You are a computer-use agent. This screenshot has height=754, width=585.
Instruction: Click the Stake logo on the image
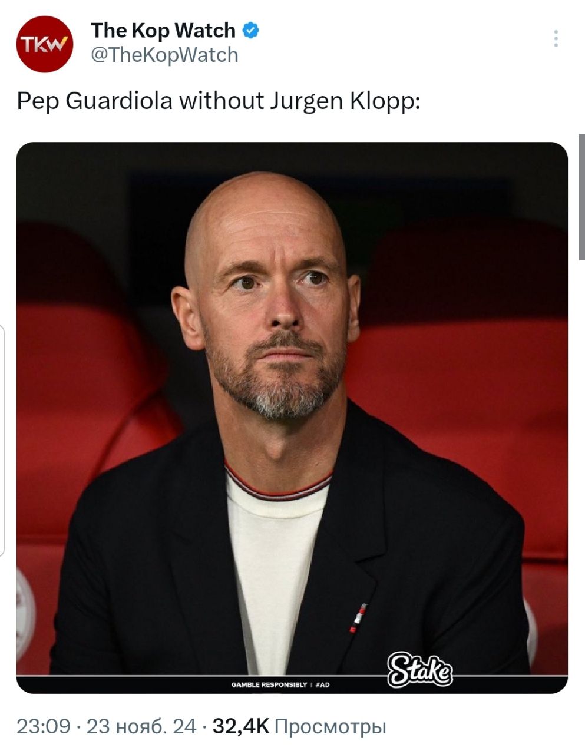click(x=419, y=669)
